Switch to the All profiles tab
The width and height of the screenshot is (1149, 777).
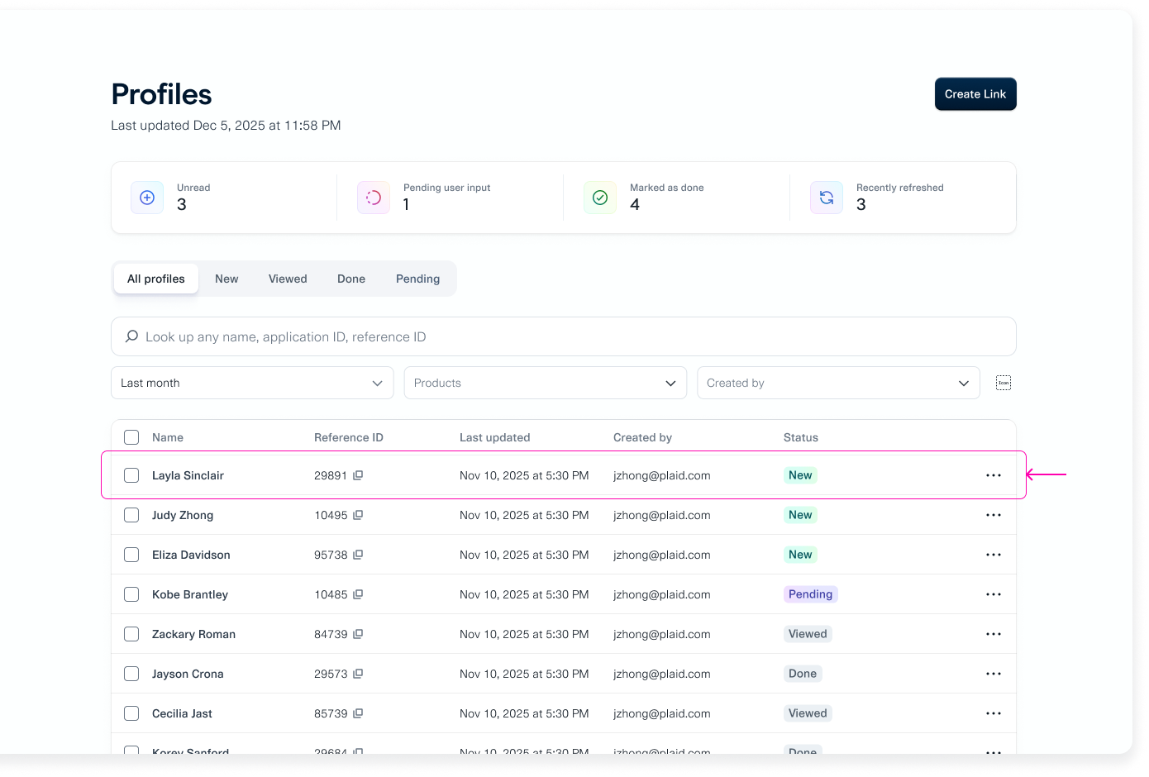pos(156,279)
